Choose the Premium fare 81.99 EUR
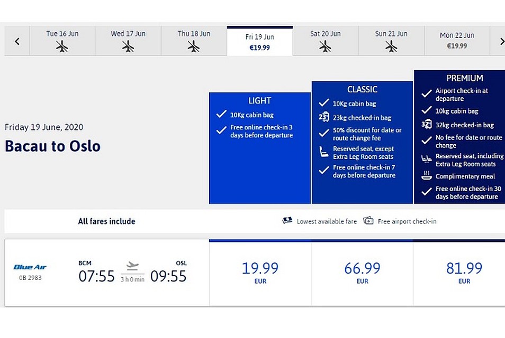Viewport: 505px width, 338px height. coord(464,273)
